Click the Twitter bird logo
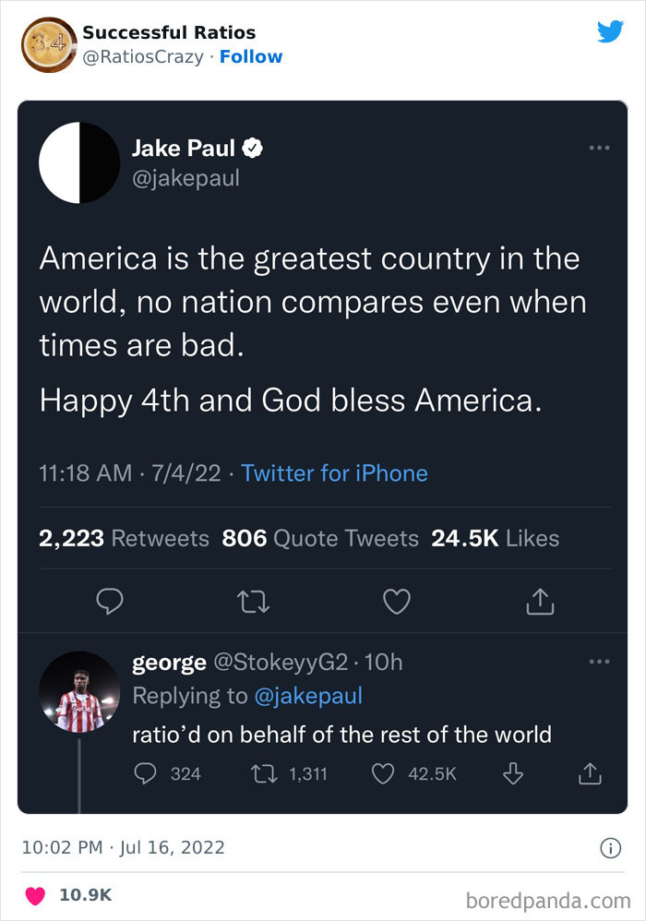This screenshot has height=921, width=646. click(611, 31)
